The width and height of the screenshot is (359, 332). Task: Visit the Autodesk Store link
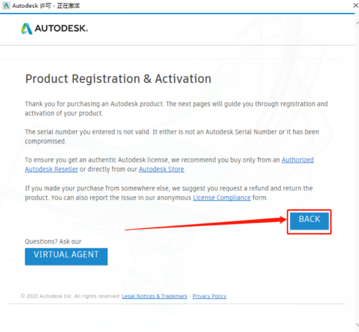point(161,169)
